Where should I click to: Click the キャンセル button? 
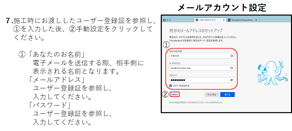click(x=211, y=95)
